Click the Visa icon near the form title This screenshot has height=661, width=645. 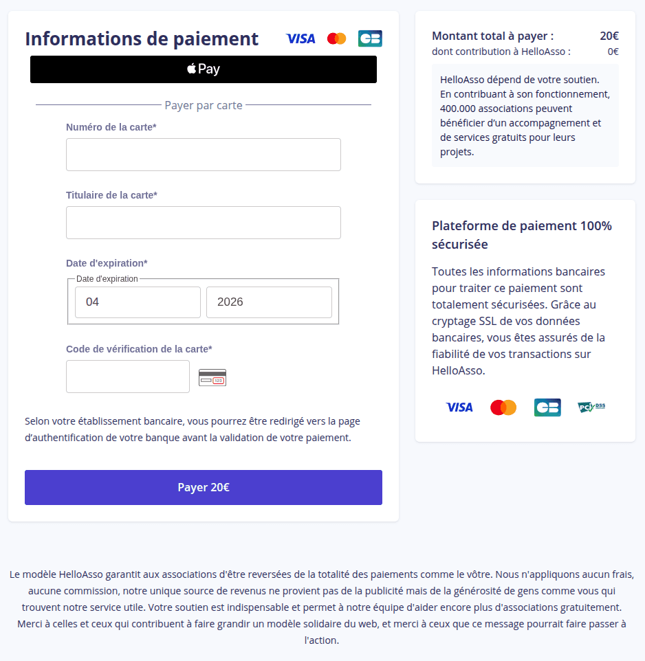coord(300,38)
